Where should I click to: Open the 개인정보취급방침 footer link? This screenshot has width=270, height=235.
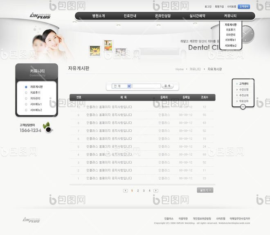point(202,219)
